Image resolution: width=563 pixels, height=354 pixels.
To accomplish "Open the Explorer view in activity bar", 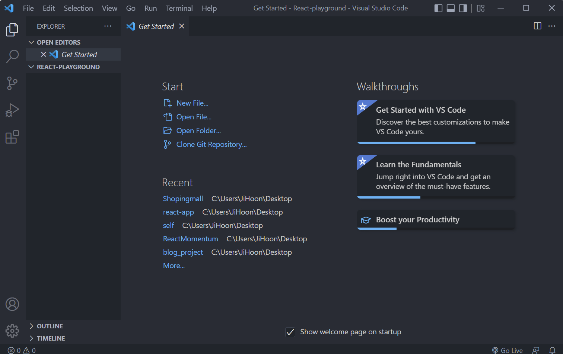I will tap(12, 30).
